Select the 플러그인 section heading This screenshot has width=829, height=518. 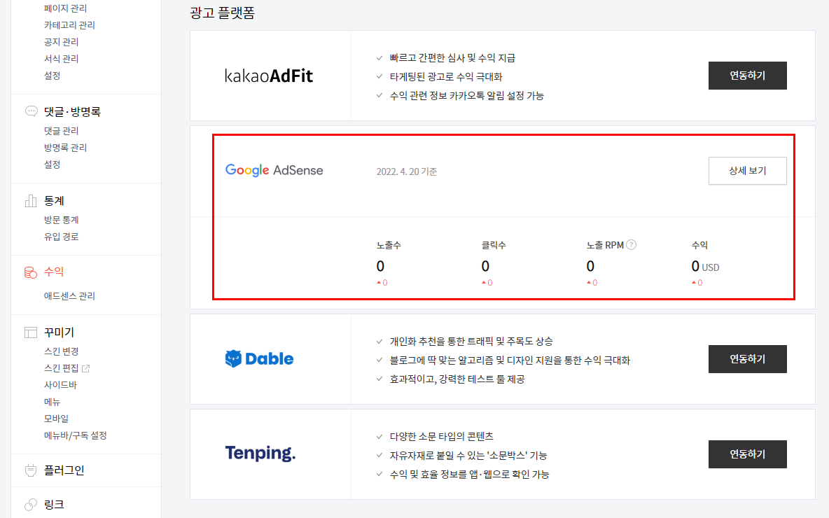[x=64, y=470]
